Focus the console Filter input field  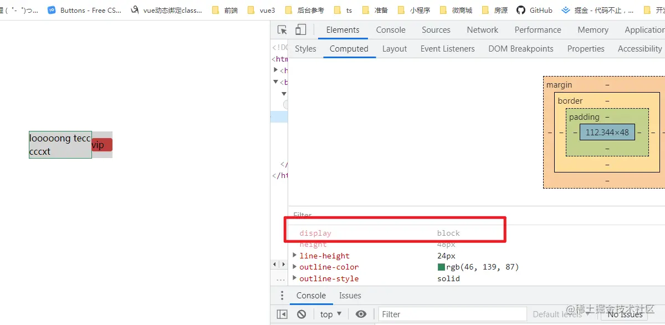[452, 314]
